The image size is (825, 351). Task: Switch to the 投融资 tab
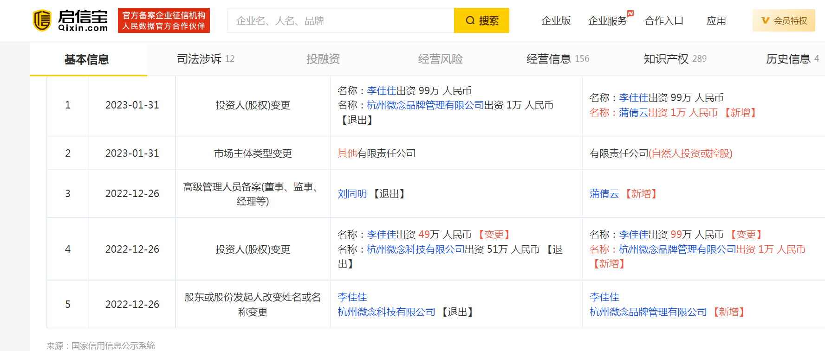coord(323,59)
